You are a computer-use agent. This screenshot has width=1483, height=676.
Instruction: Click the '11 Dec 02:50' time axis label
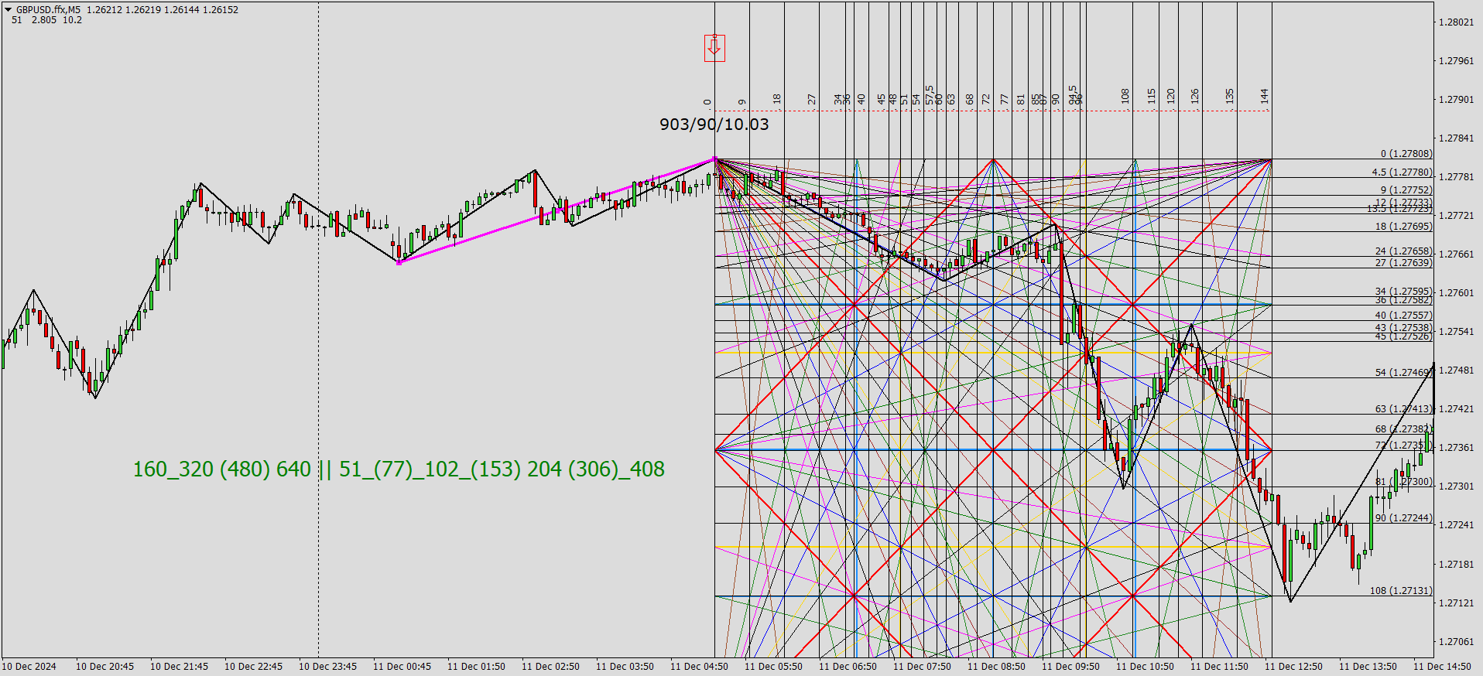pos(550,667)
